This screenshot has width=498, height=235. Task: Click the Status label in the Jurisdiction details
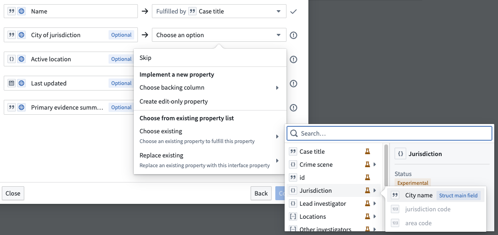[403, 174]
